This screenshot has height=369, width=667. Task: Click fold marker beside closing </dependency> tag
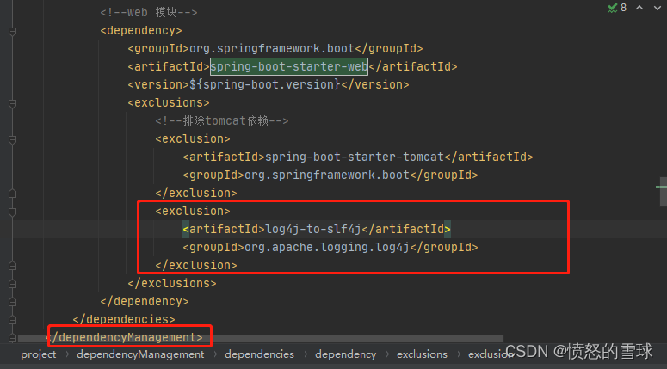(12, 301)
